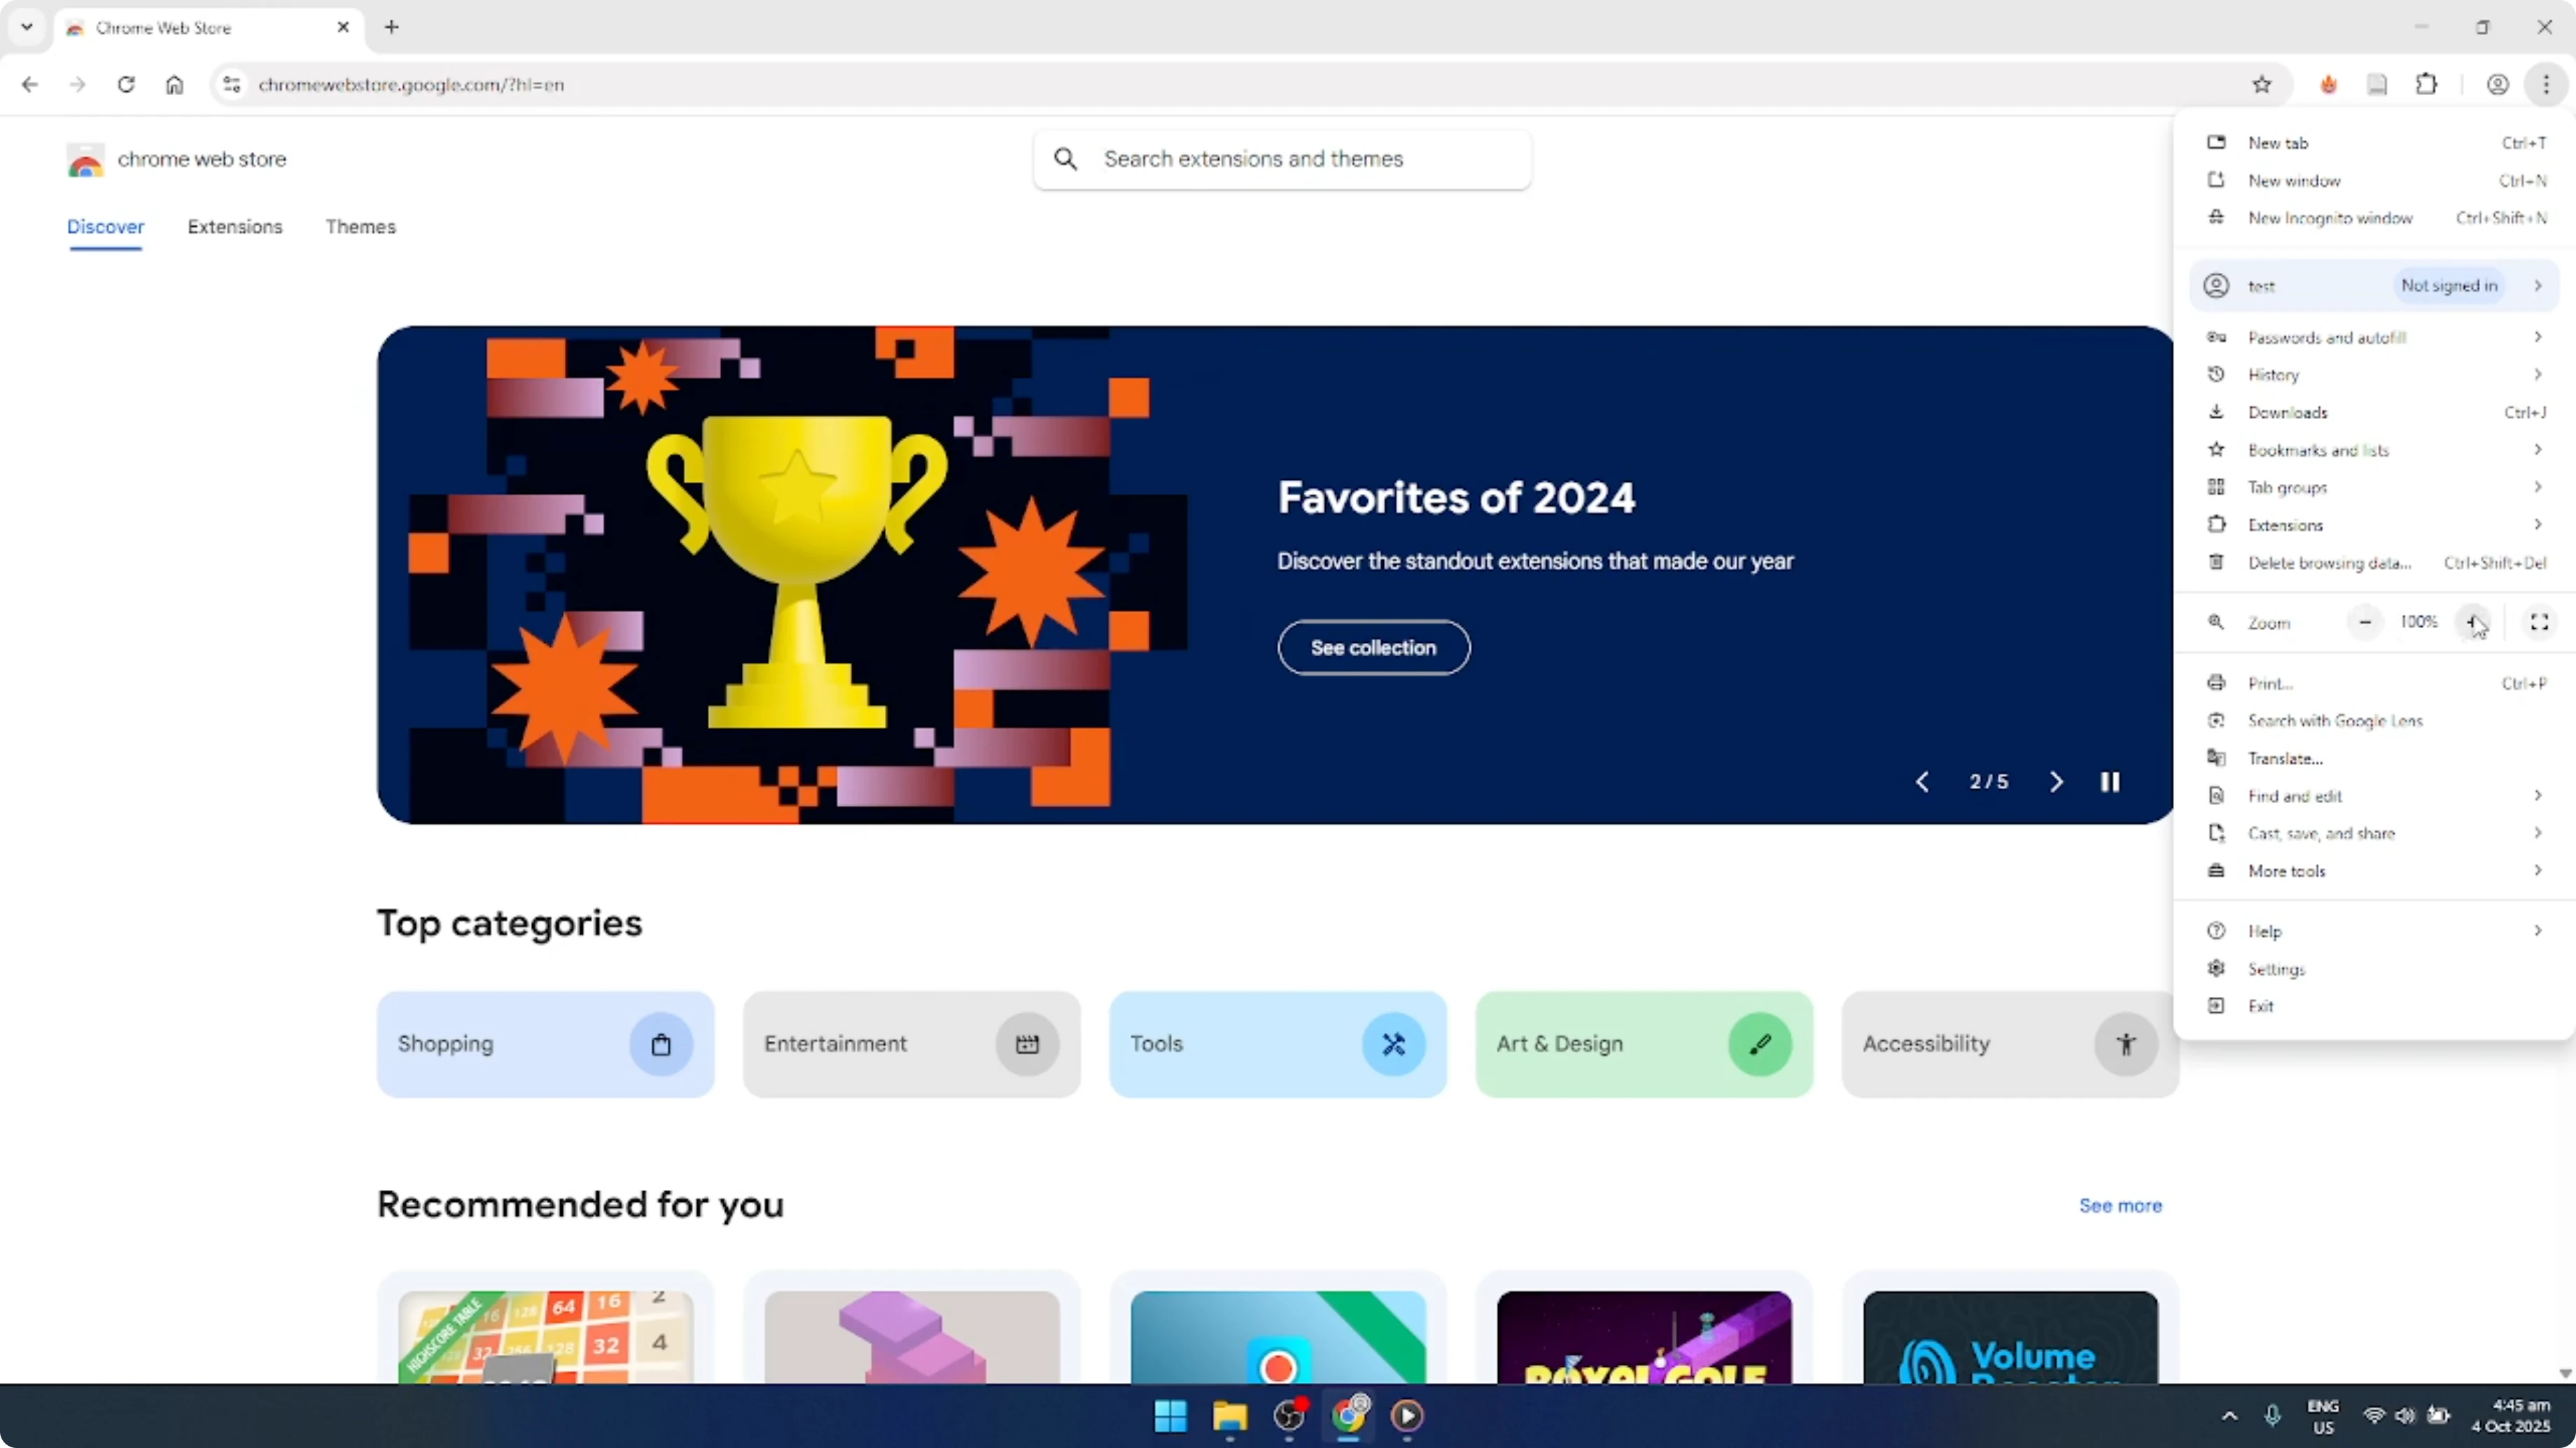Open the Accessibility category card

[2010, 1044]
